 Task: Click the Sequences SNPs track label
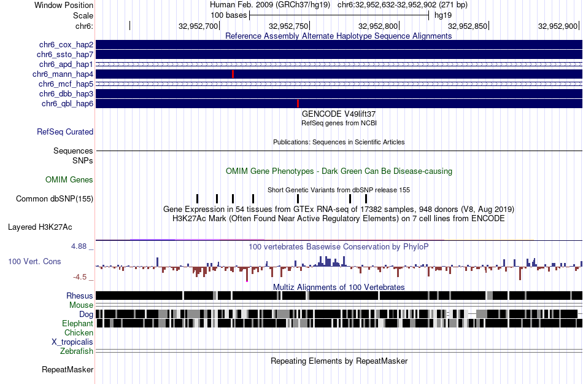pos(73,155)
